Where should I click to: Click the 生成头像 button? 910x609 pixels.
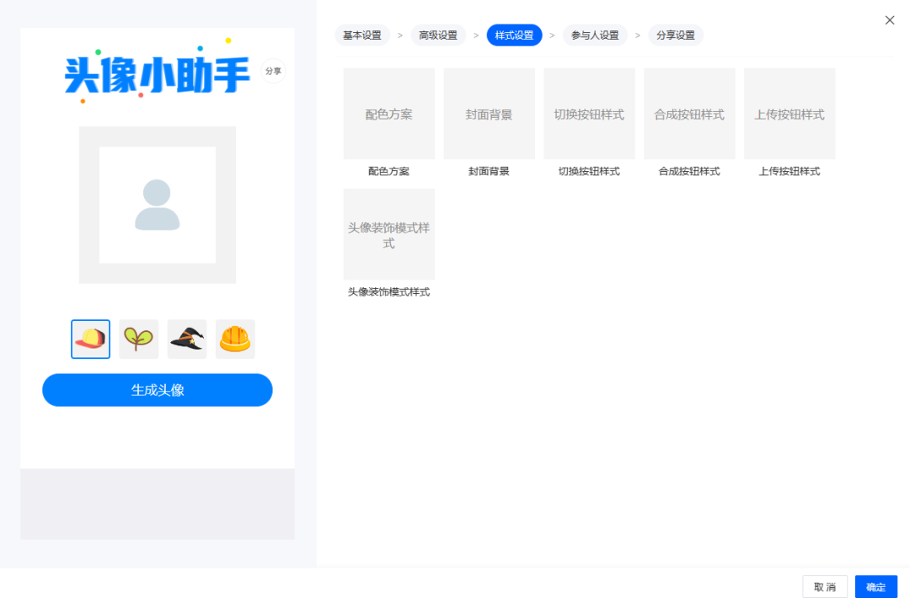[158, 390]
